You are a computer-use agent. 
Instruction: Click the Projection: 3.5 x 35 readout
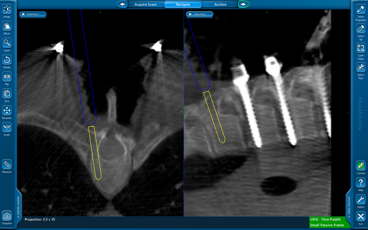pyautogui.click(x=40, y=220)
